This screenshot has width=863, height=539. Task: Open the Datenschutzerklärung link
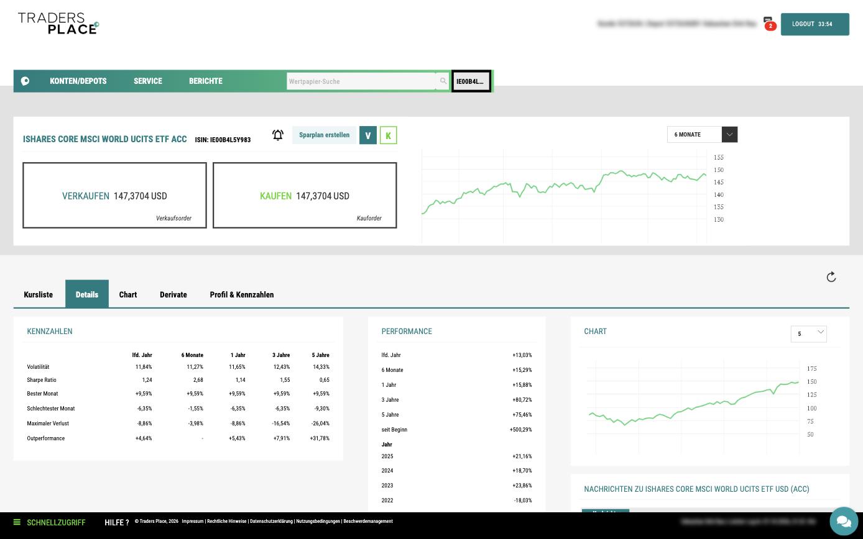(x=272, y=522)
